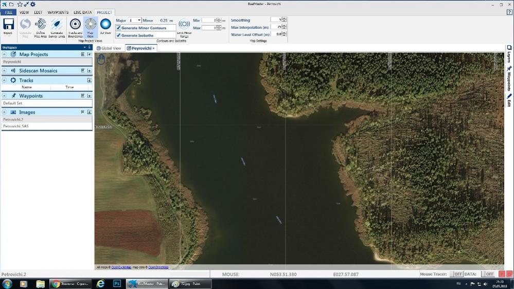Open the Define Map Area tool
This screenshot has width=514, height=289.
pos(40,24)
